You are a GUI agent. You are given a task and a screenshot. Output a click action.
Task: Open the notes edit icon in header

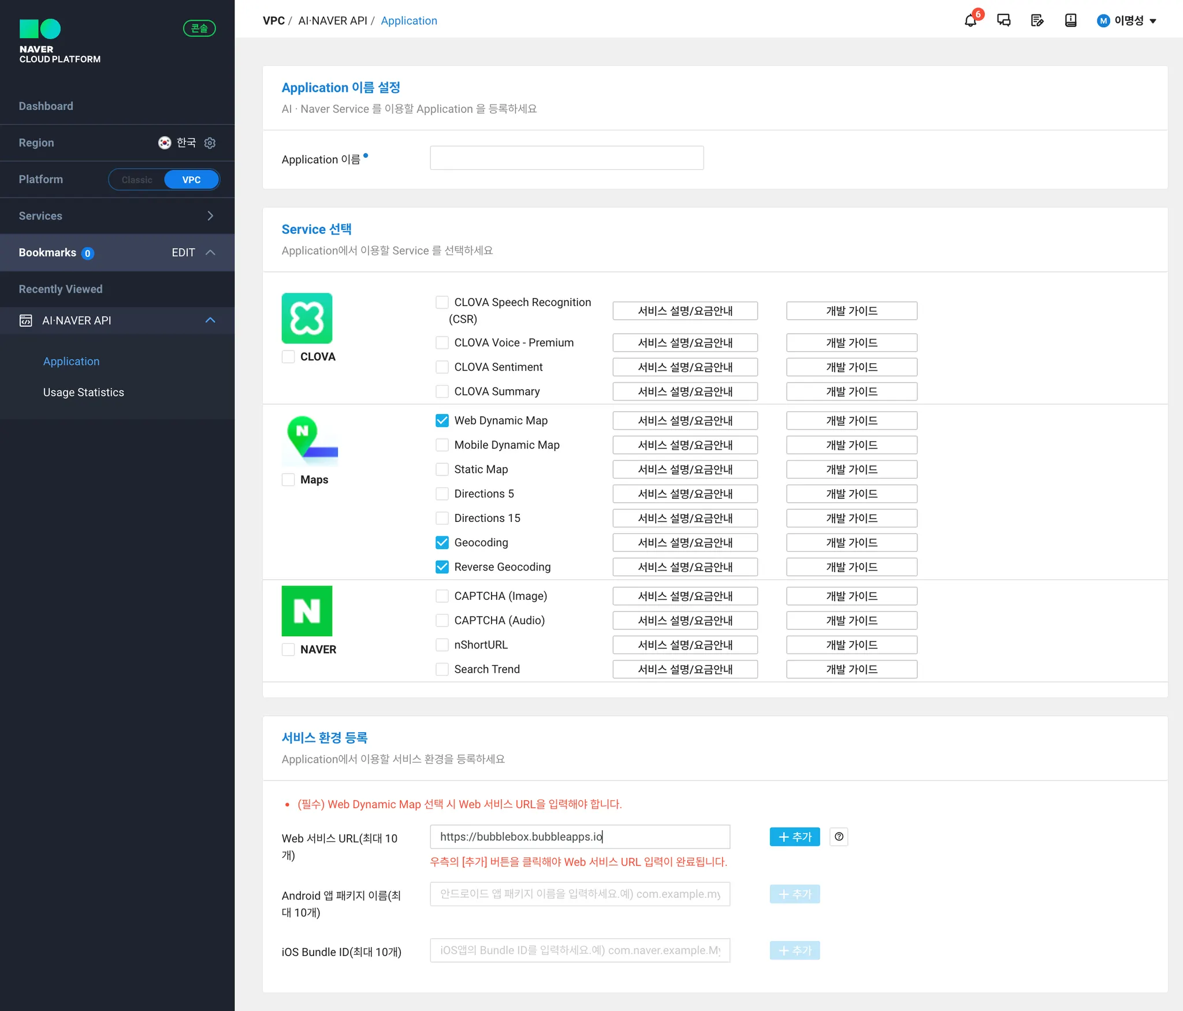tap(1037, 21)
